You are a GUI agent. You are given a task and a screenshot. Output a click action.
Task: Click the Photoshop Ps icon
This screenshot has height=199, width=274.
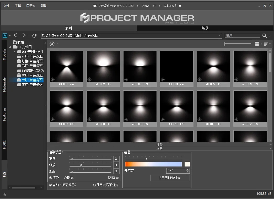coord(5,35)
